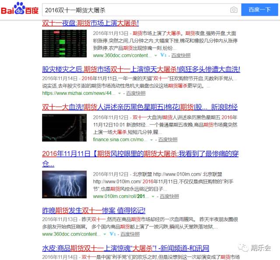This screenshot has width=280, height=260.
Task: Click URL www.010lm.com/roll/201...
Action: click(121, 196)
